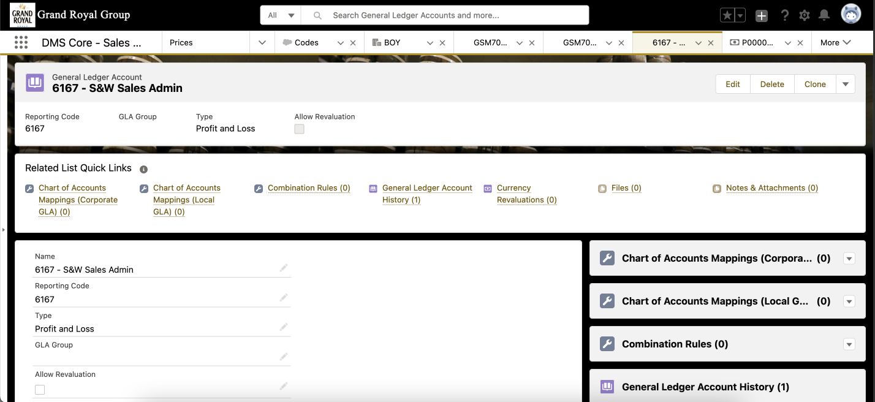This screenshot has height=402, width=875.
Task: Close the 6167 - ... tab
Action: point(711,43)
